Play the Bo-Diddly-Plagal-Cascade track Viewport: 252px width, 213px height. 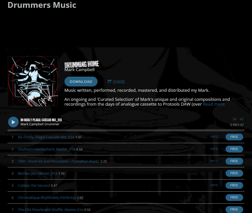[x=13, y=122]
